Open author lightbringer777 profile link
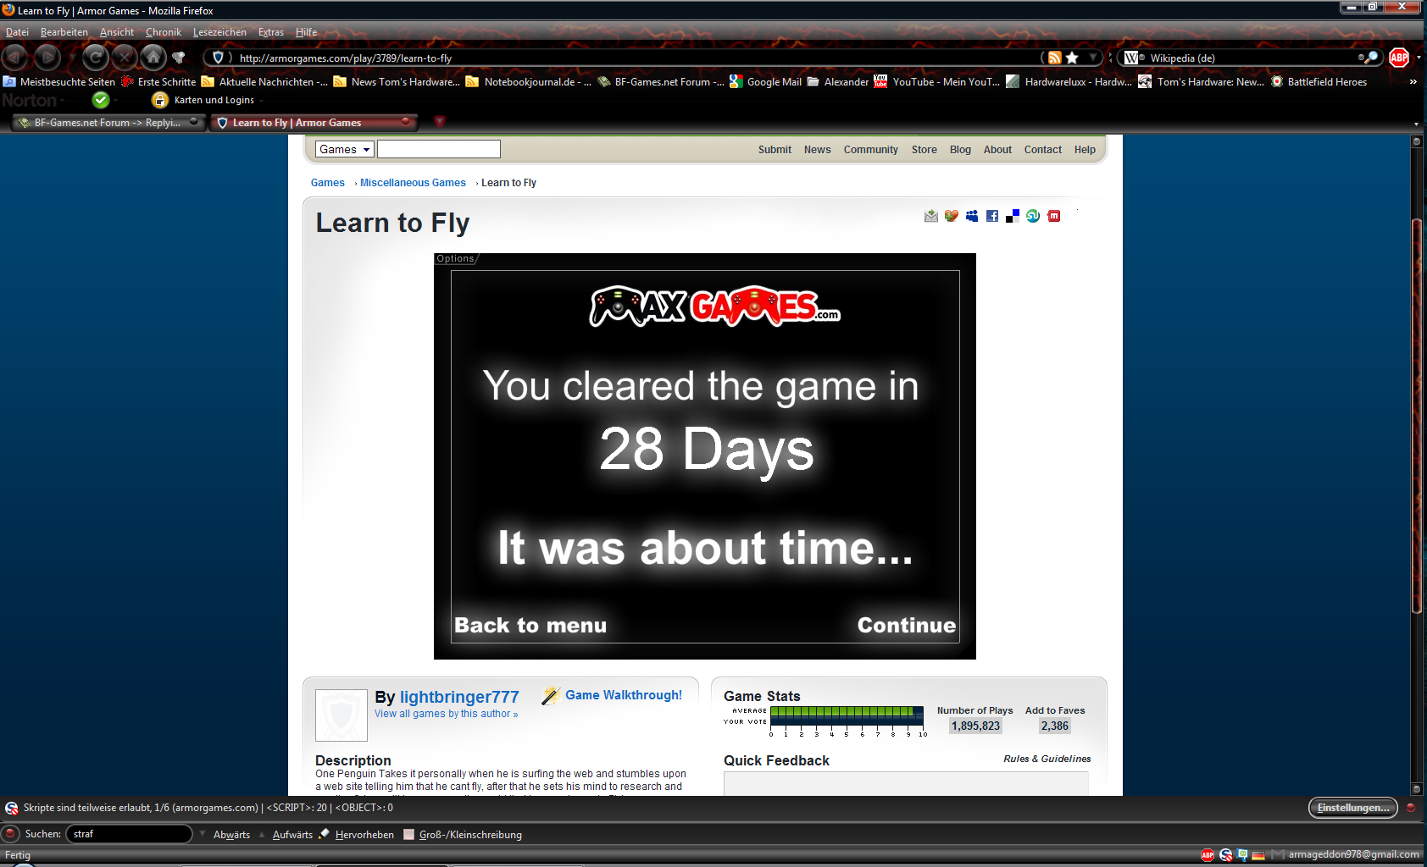The image size is (1427, 867). (459, 697)
